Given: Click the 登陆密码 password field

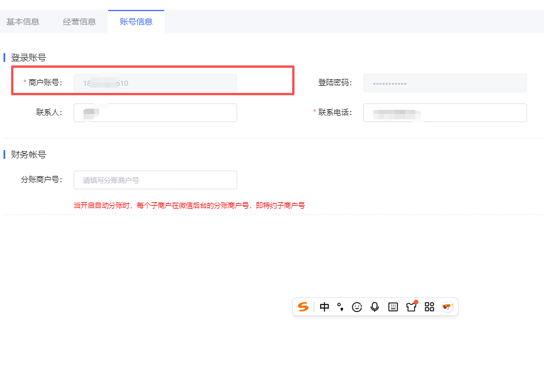Looking at the screenshot, I should [x=445, y=82].
